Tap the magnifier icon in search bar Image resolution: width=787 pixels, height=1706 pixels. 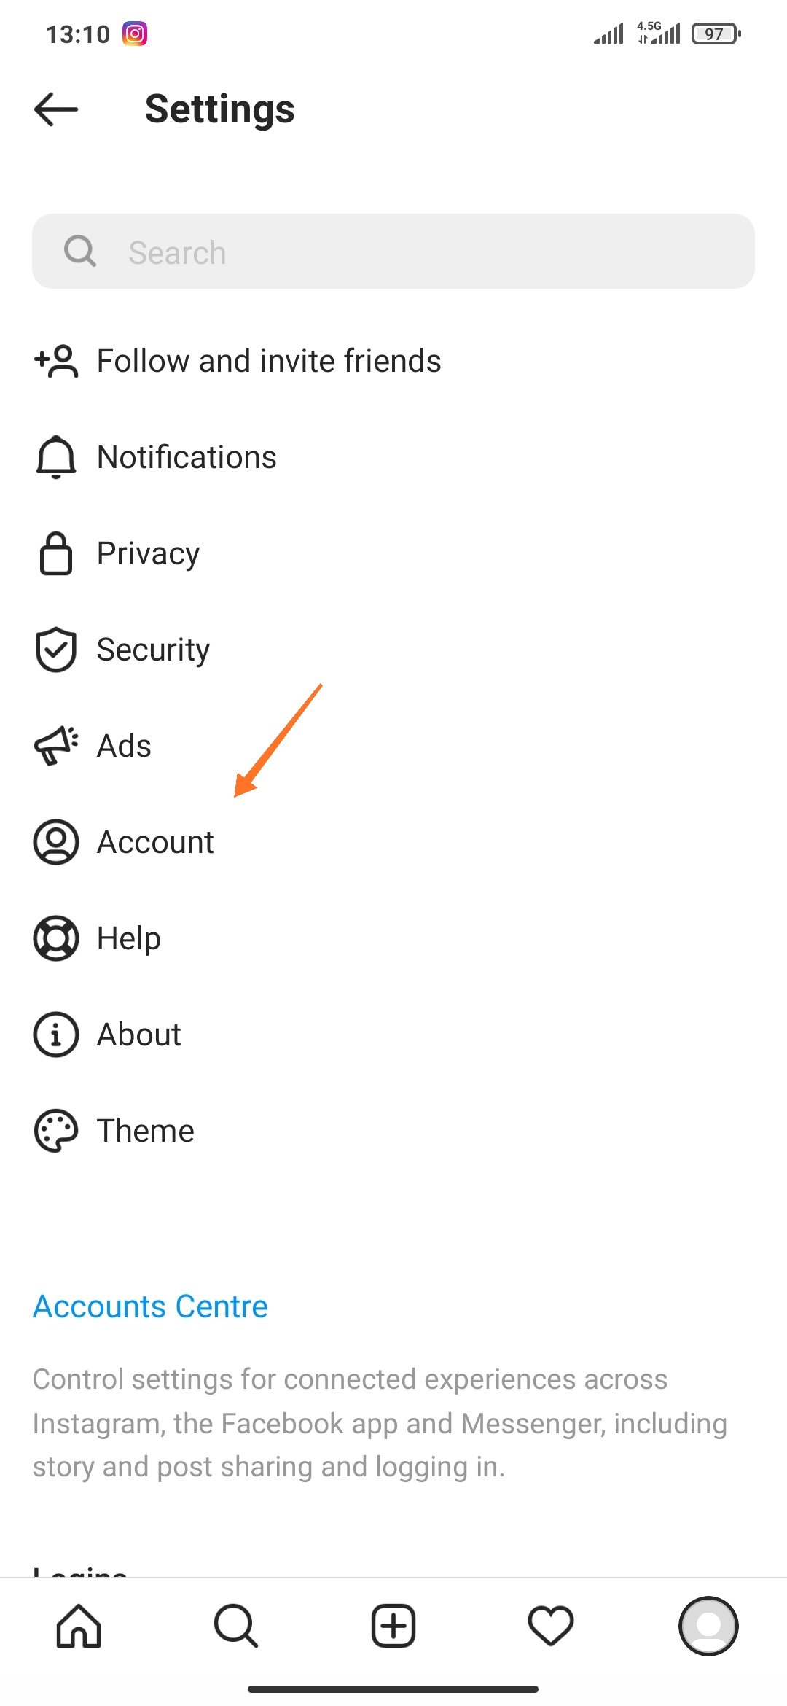pos(80,252)
